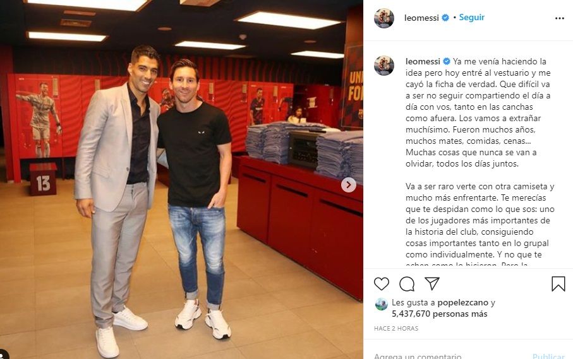This screenshot has height=359, width=573.
Task: Focus the Agrega un comentario field
Action: coord(449,356)
